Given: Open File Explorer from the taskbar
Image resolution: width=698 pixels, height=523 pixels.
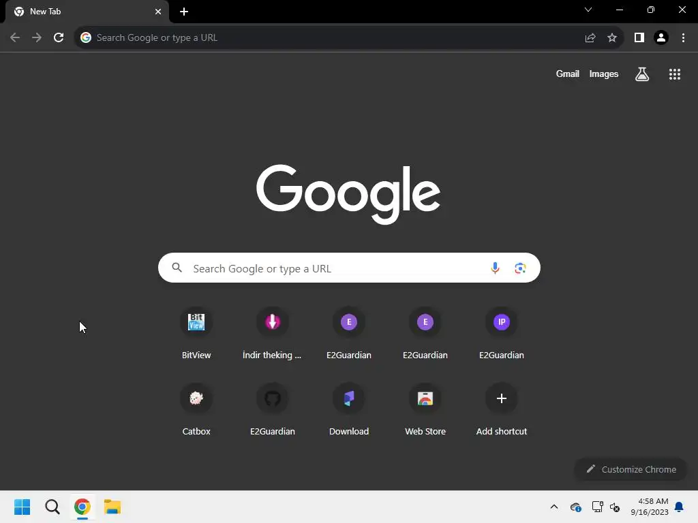Looking at the screenshot, I should [112, 507].
